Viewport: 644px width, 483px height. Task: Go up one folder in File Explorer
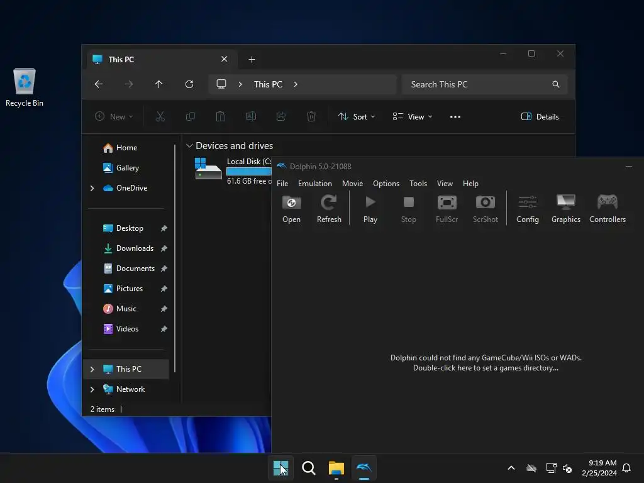159,84
